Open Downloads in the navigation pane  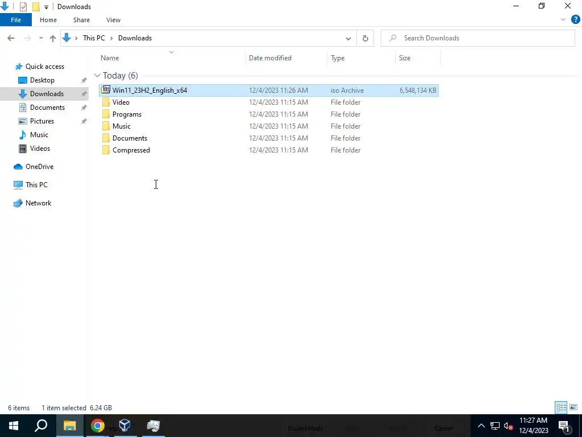[x=47, y=94]
